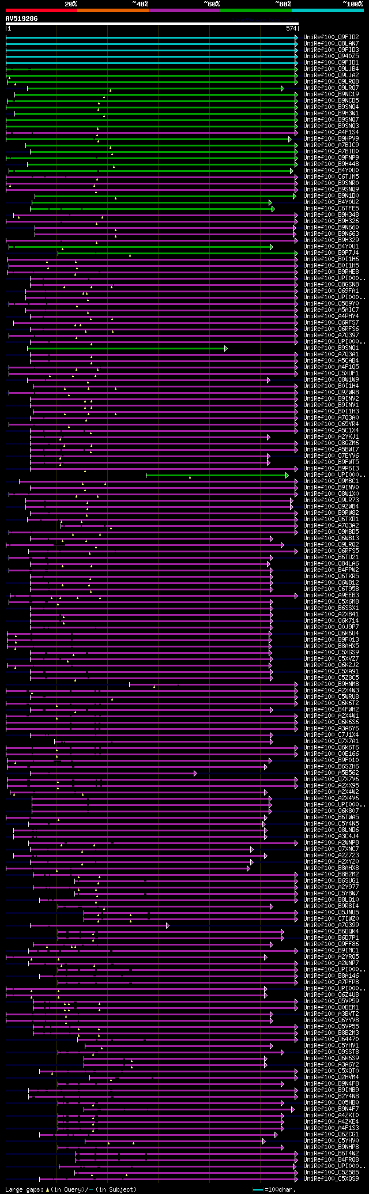
Task: Select label UniRef100_A7Q397
Action: point(331,336)
